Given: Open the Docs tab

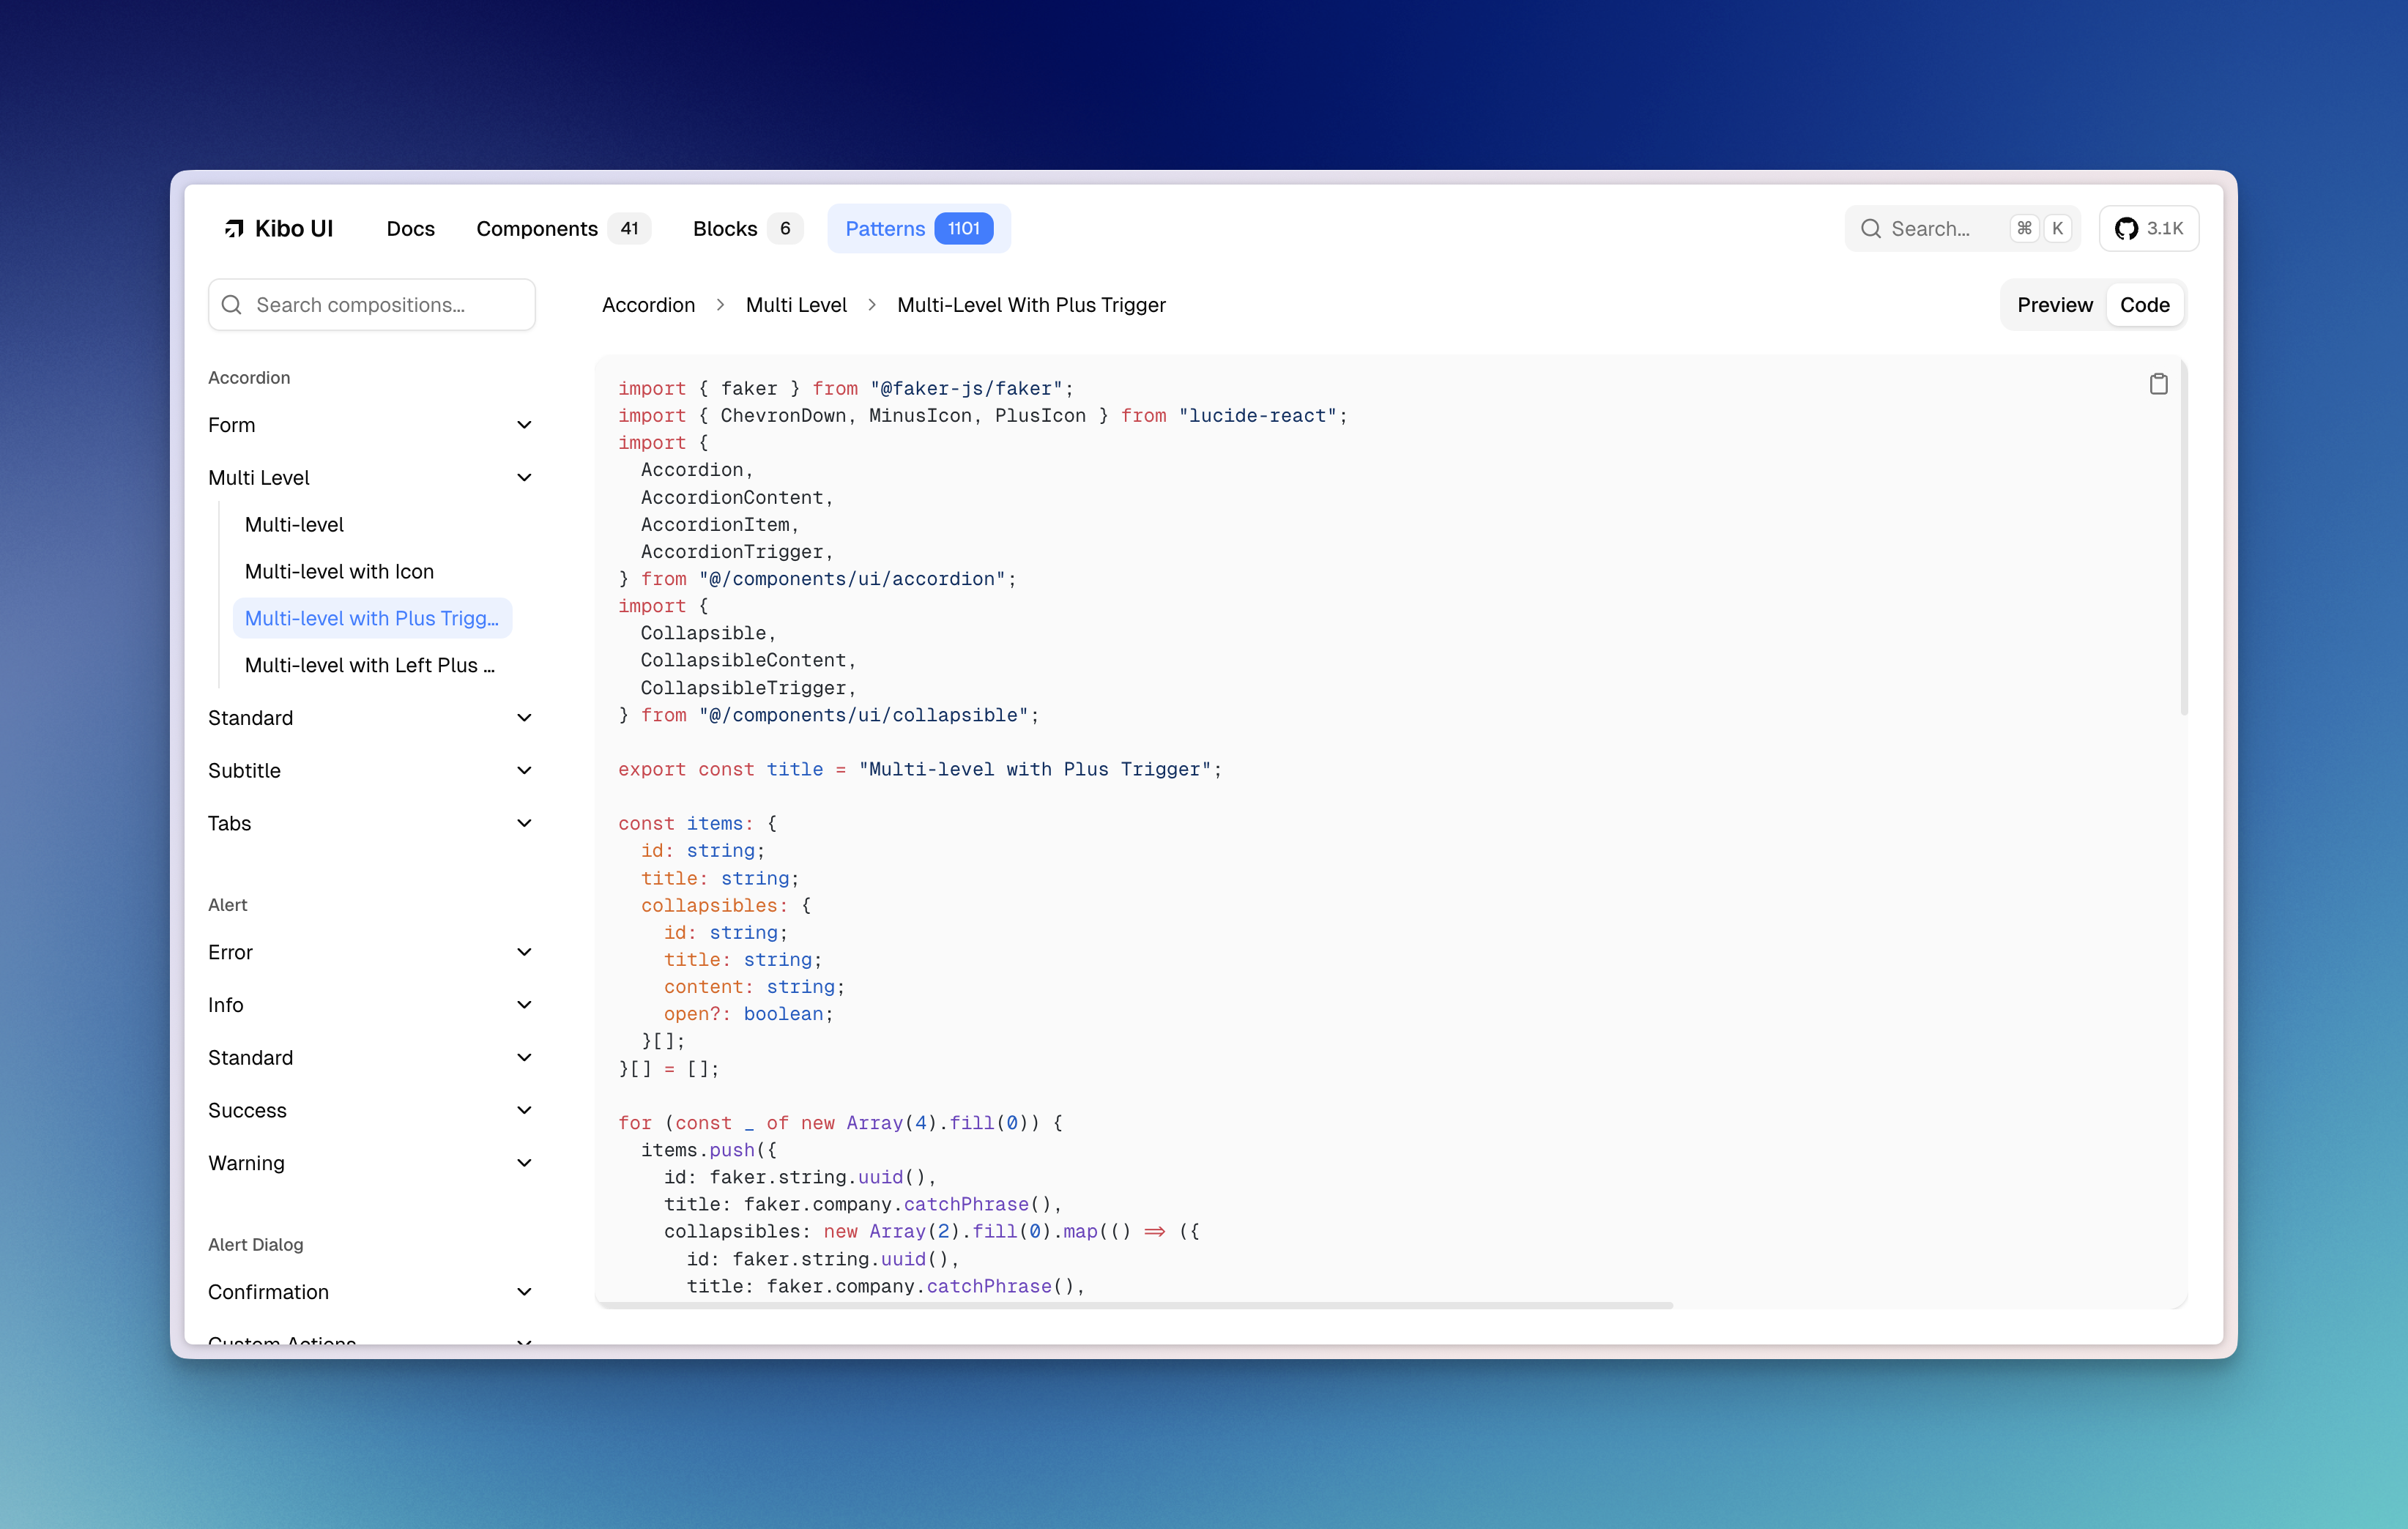Looking at the screenshot, I should click(x=410, y=229).
